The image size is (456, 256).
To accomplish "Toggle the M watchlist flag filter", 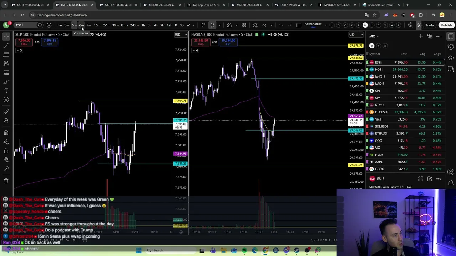I will pyautogui.click(x=372, y=46).
